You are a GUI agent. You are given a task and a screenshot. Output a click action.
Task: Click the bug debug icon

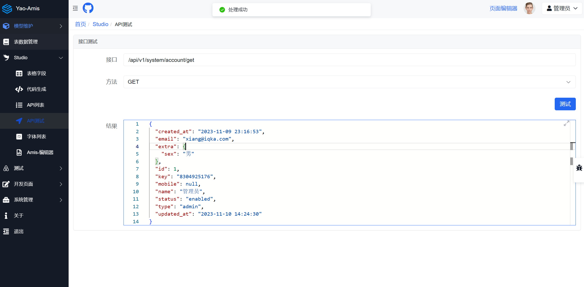[579, 168]
